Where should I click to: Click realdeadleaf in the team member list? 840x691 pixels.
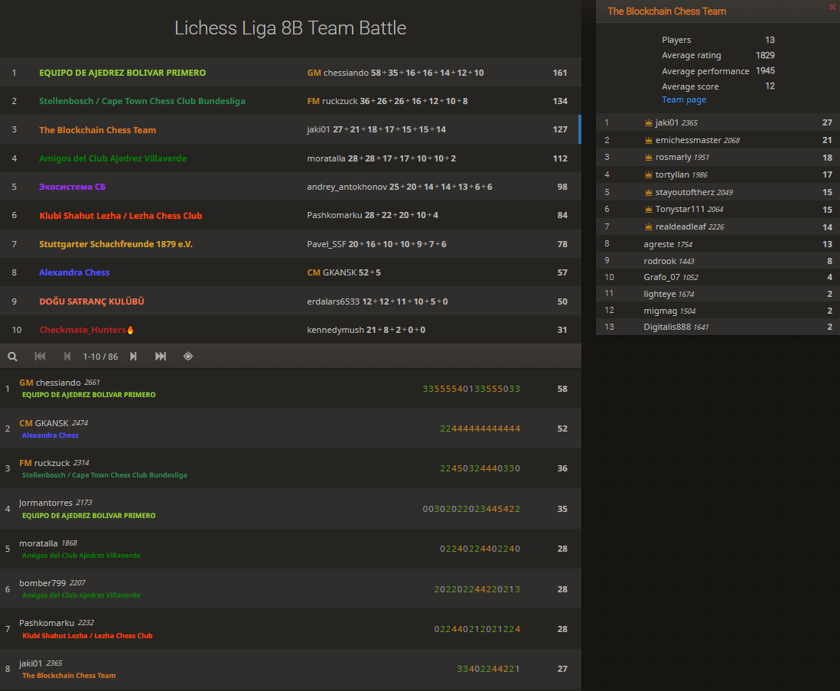tap(682, 227)
